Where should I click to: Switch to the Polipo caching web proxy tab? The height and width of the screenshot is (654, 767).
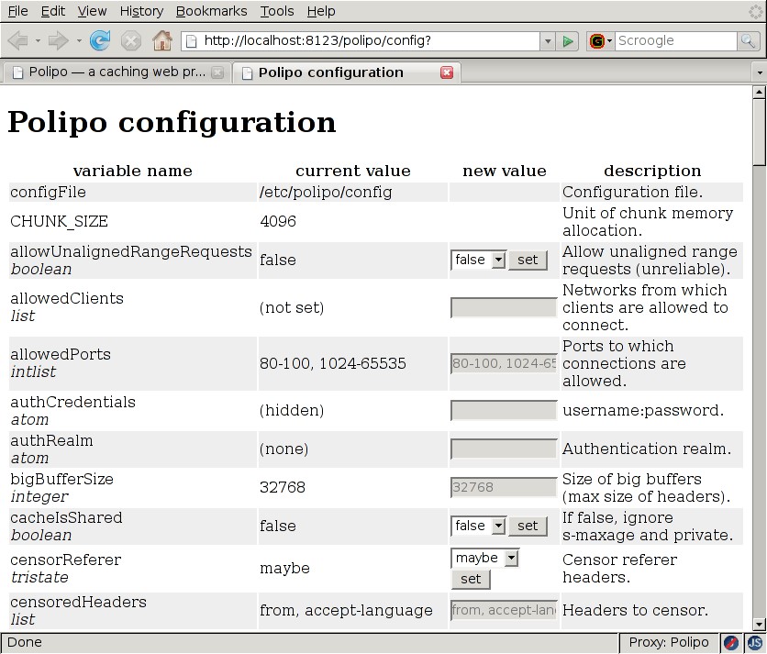pyautogui.click(x=117, y=72)
